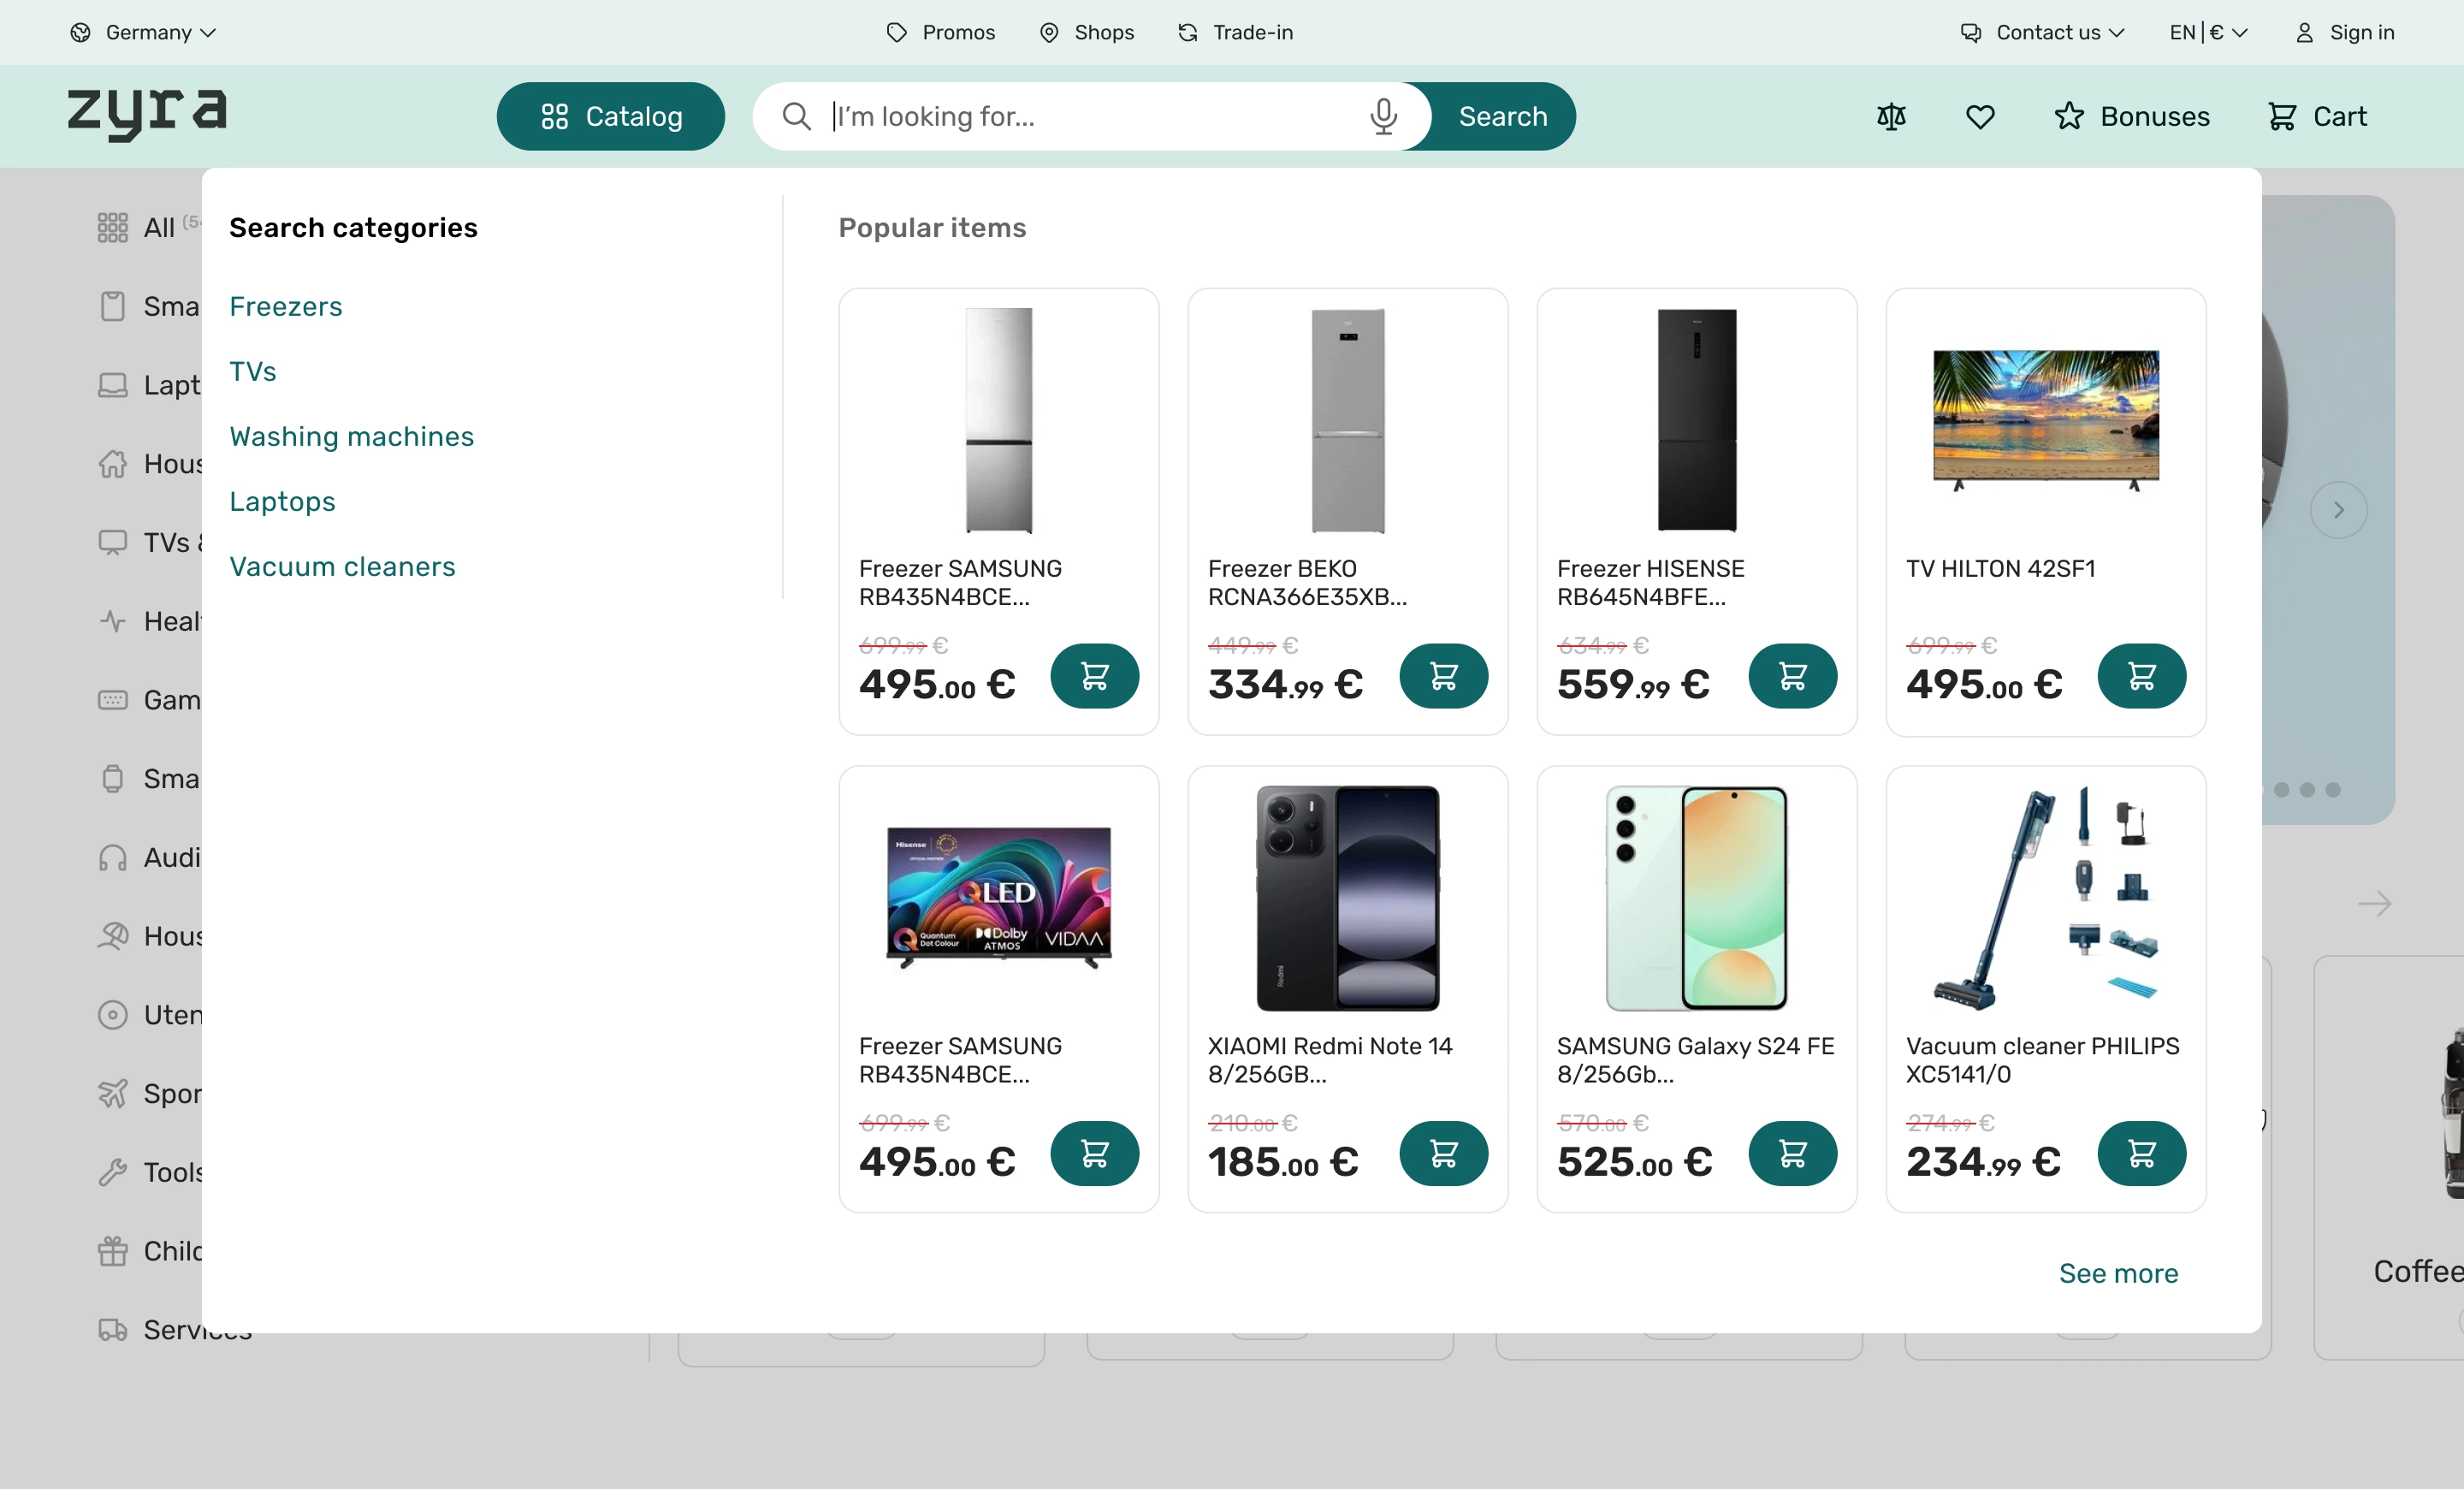Open the Cart
This screenshot has width=2464, height=1489.
[2316, 117]
